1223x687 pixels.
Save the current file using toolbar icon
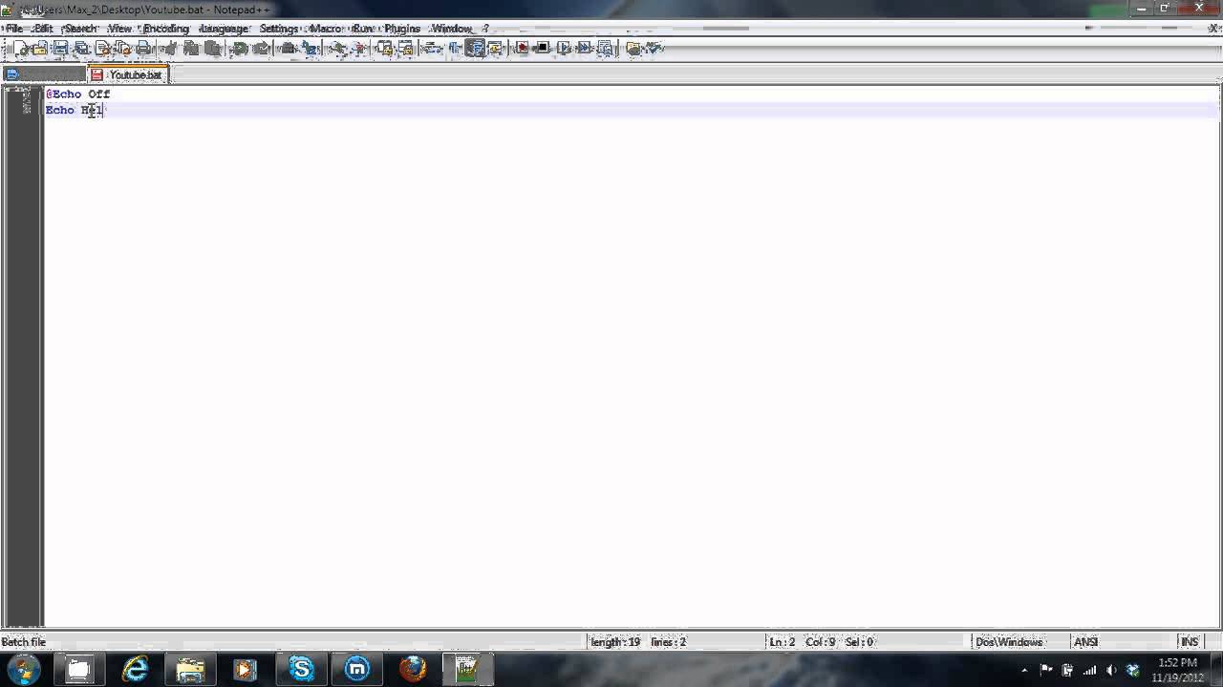(x=61, y=48)
